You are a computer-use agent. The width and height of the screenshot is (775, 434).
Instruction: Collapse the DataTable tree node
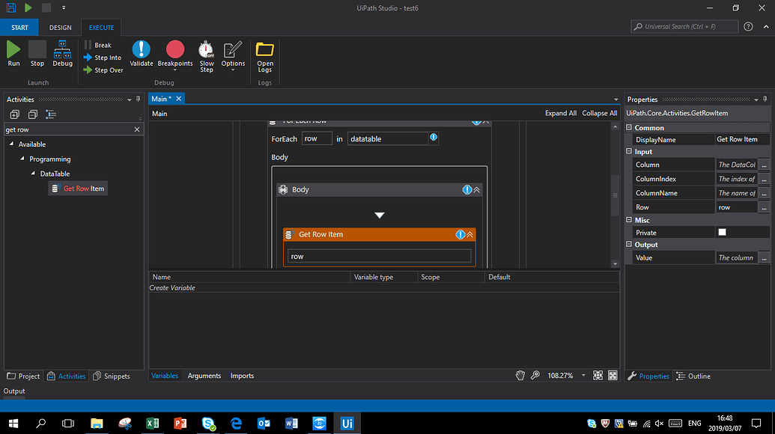pos(33,174)
